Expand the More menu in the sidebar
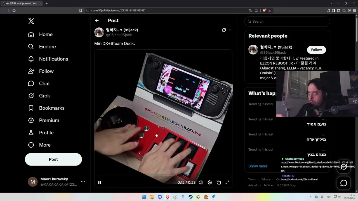This screenshot has width=358, height=201. tap(39, 145)
